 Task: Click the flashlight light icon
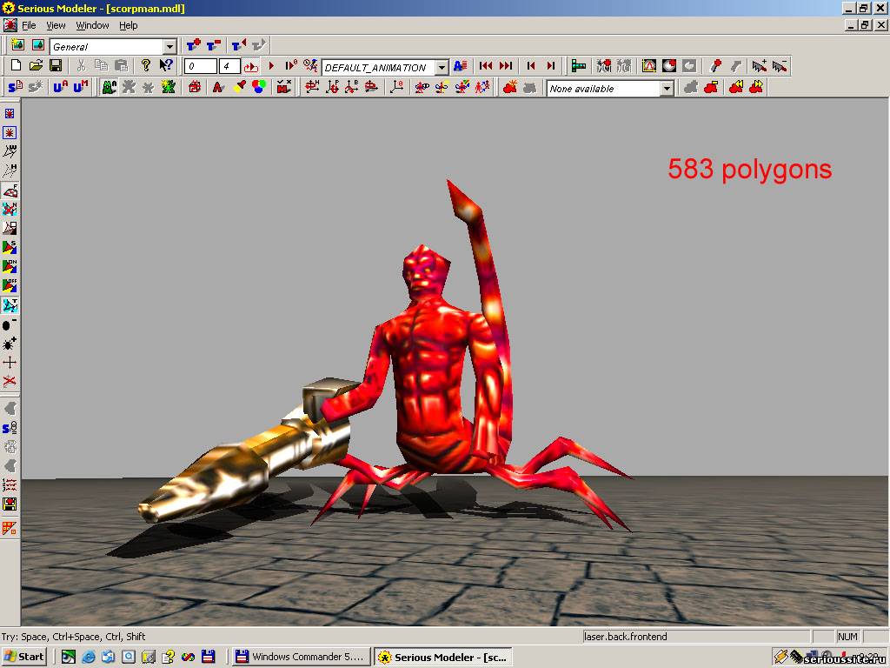point(240,87)
